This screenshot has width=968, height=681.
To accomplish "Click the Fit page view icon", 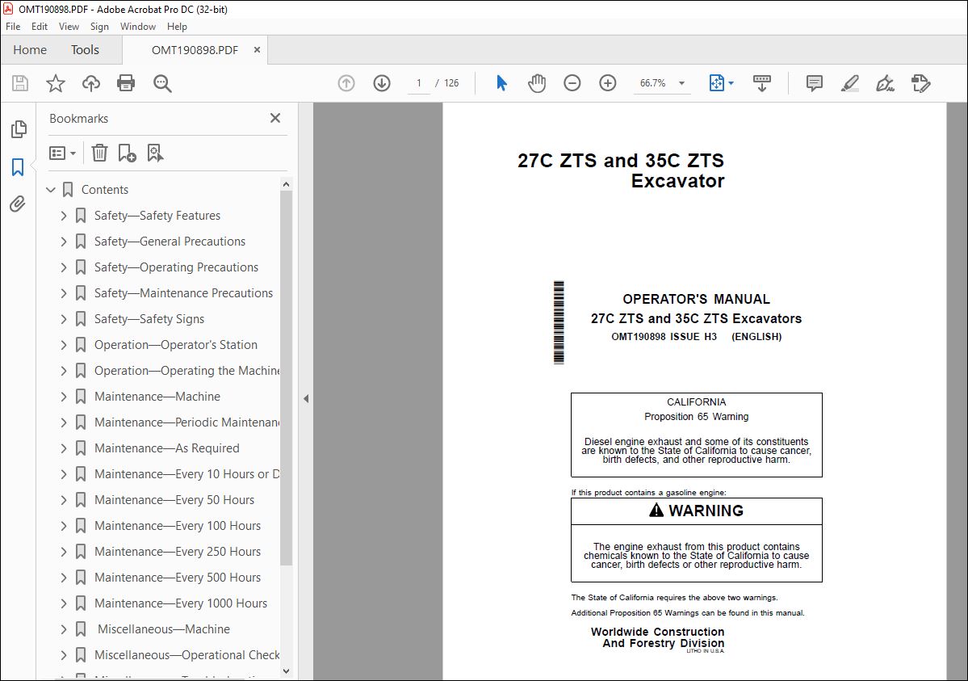I will (716, 83).
